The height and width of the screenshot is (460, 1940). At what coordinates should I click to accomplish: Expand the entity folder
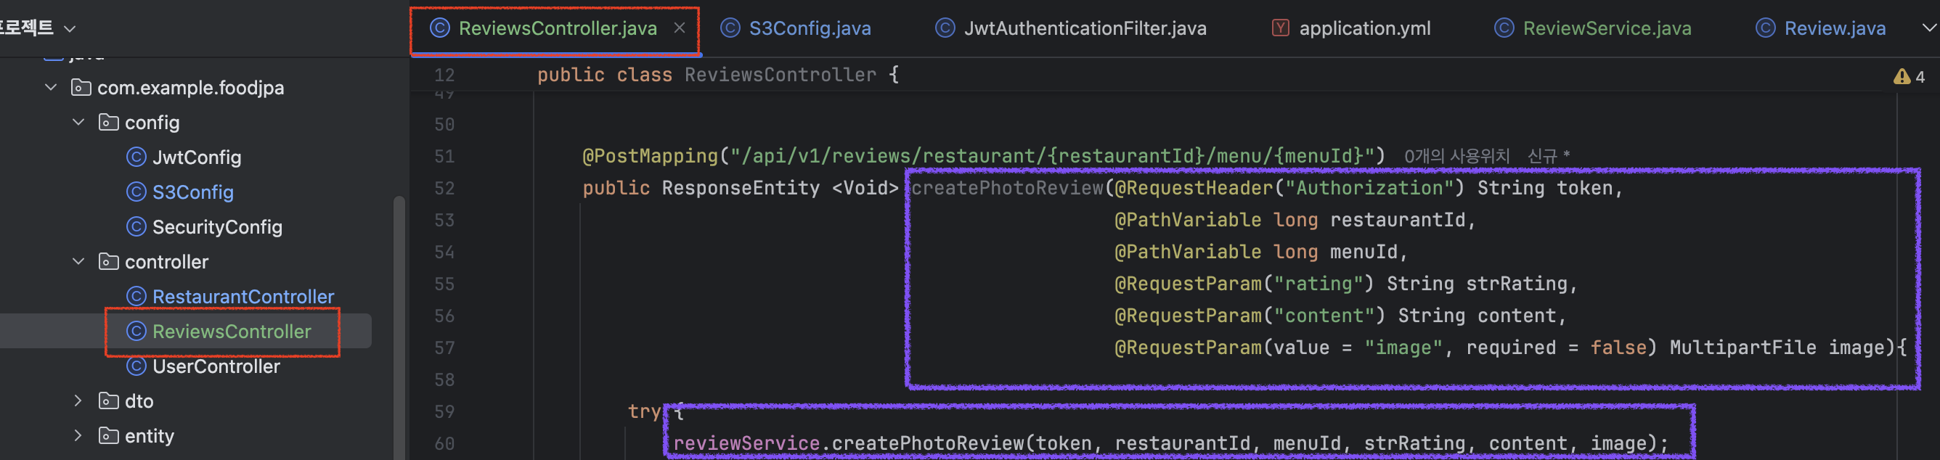pos(78,435)
